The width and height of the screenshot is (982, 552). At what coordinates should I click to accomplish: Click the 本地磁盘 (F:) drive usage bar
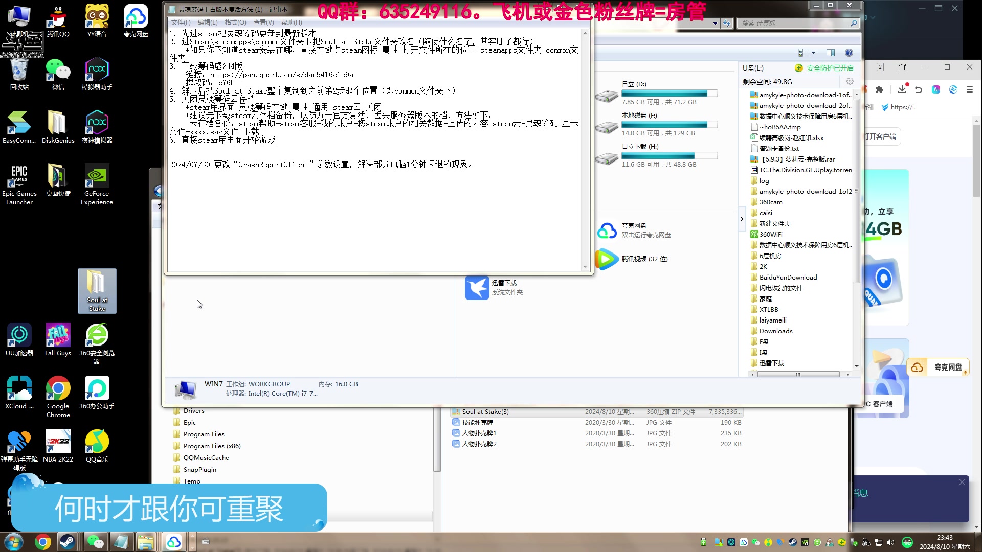(x=669, y=125)
